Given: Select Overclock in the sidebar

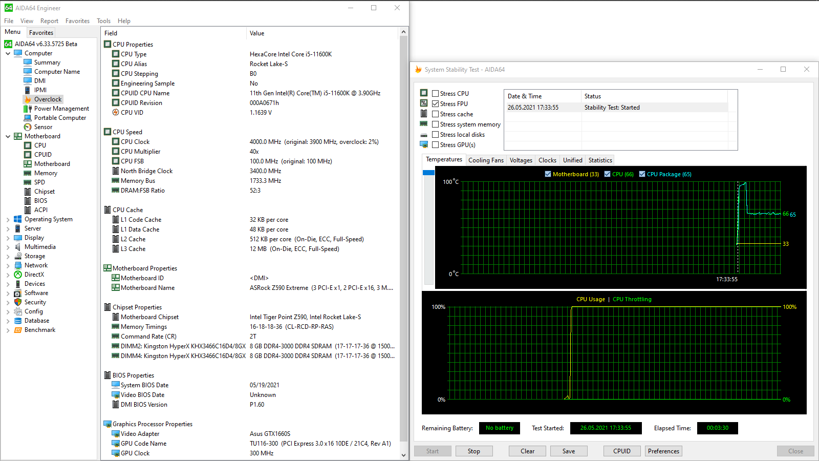Looking at the screenshot, I should pos(48,99).
